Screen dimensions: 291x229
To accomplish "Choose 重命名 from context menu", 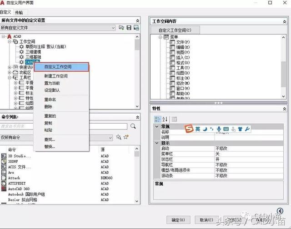I will coord(50,100).
